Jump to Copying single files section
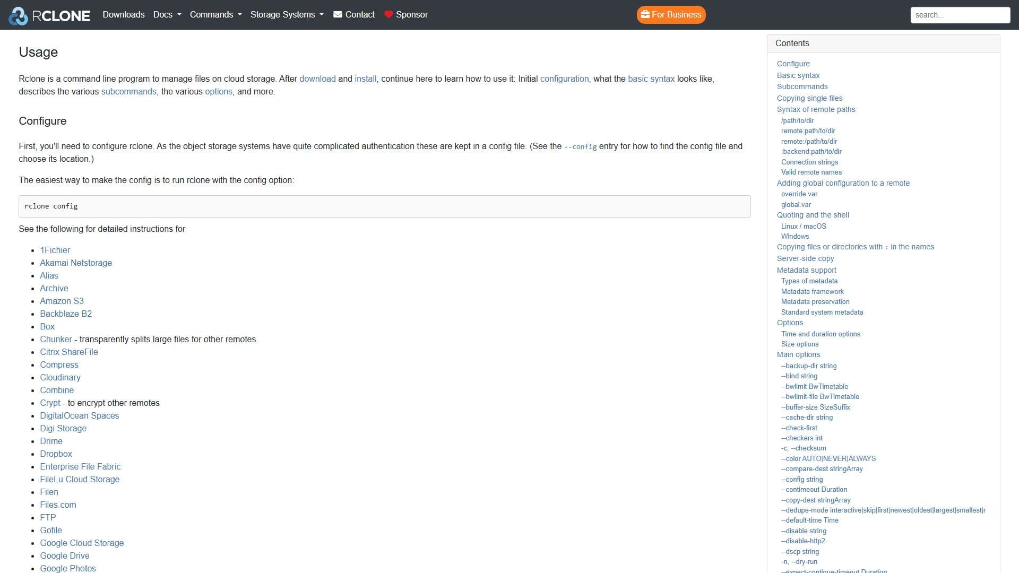This screenshot has width=1019, height=573. point(810,98)
